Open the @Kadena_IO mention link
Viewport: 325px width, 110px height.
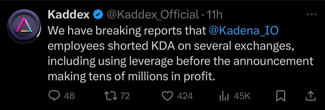coord(243,30)
